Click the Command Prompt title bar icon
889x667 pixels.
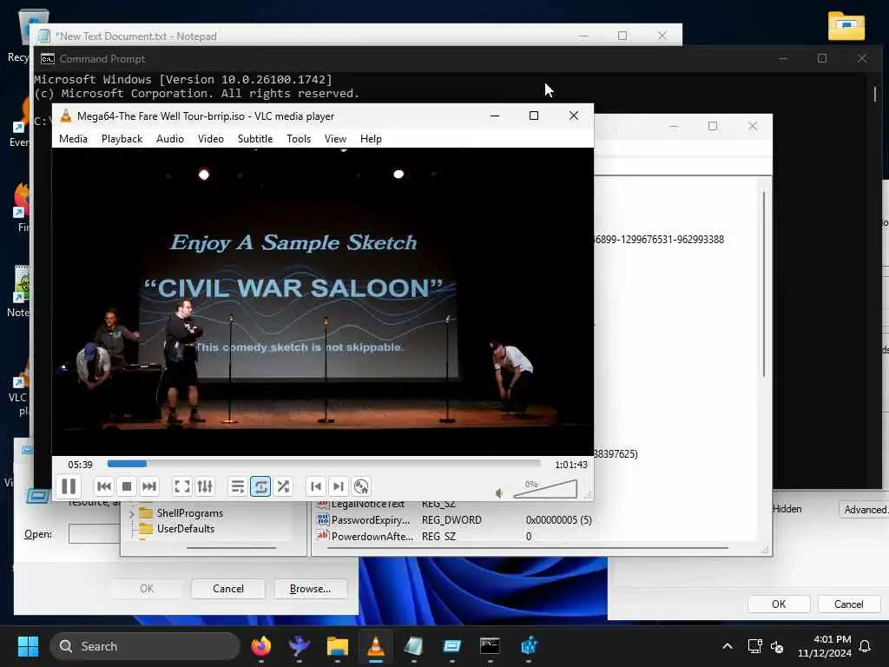coord(48,58)
